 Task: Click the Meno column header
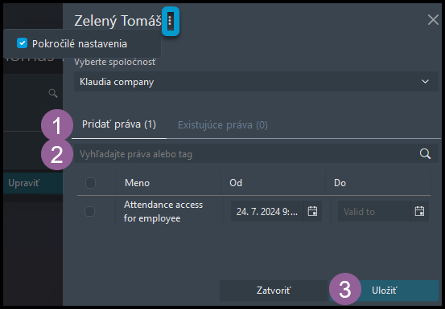(137, 183)
